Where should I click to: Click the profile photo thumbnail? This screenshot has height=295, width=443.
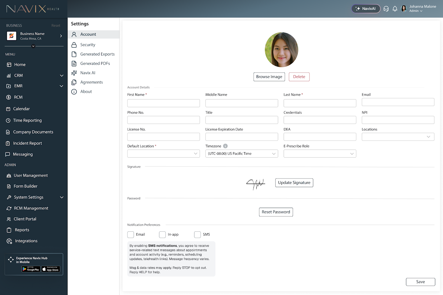[x=281, y=50]
